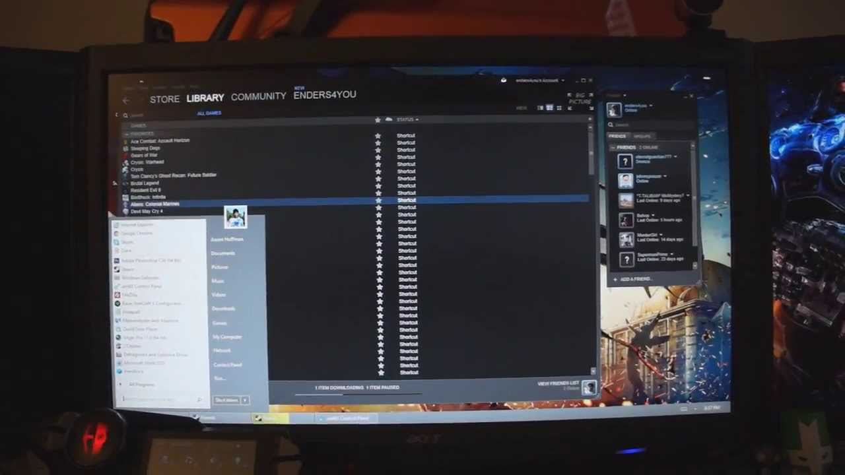The height and width of the screenshot is (475, 845).
Task: Expand All Programs in Start menu
Action: pyautogui.click(x=137, y=385)
